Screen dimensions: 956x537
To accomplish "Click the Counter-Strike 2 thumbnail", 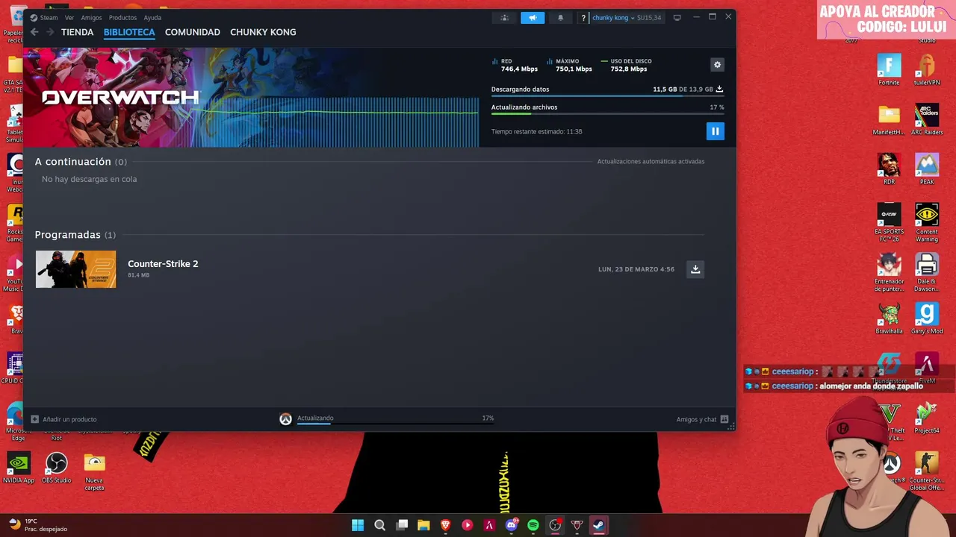I will [75, 269].
